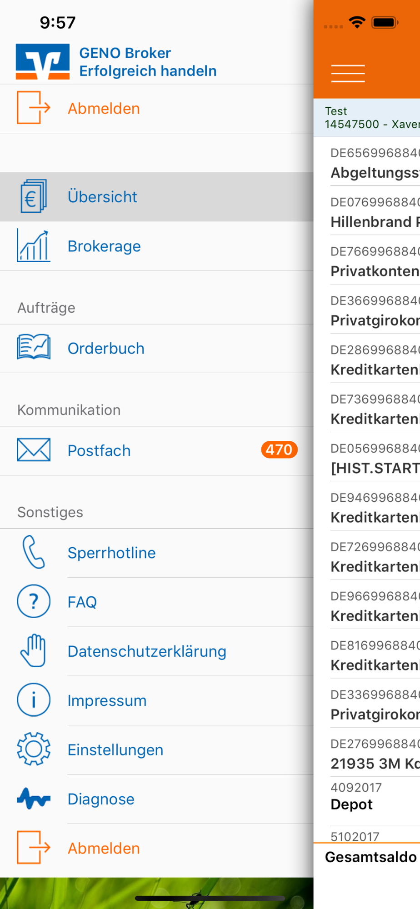Screen dimensions: 420x909
Task: Click the FAQ question mark icon
Action: 33,601
